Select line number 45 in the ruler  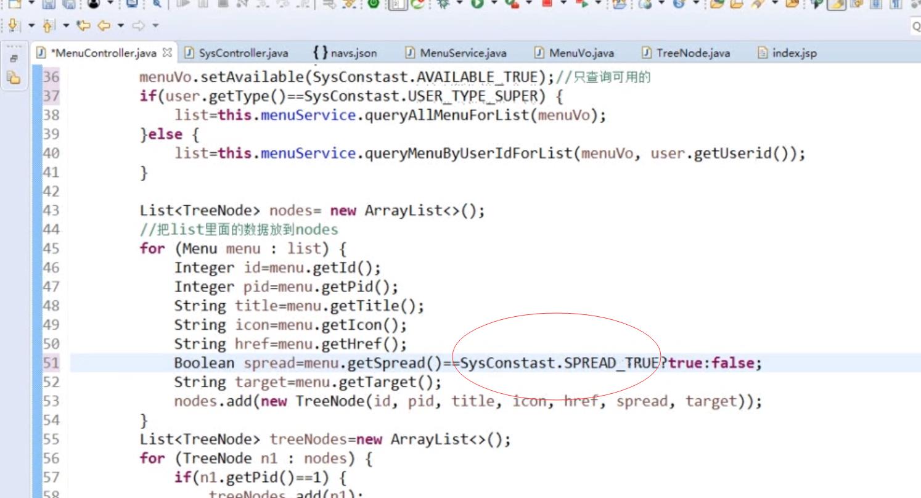(52, 248)
